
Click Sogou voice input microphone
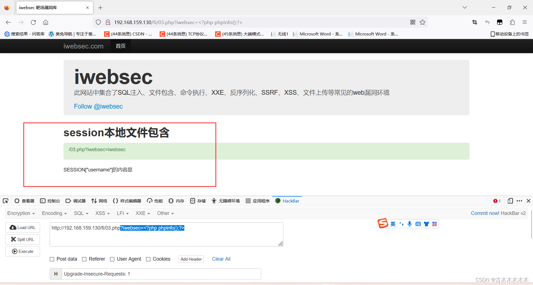coord(409,224)
